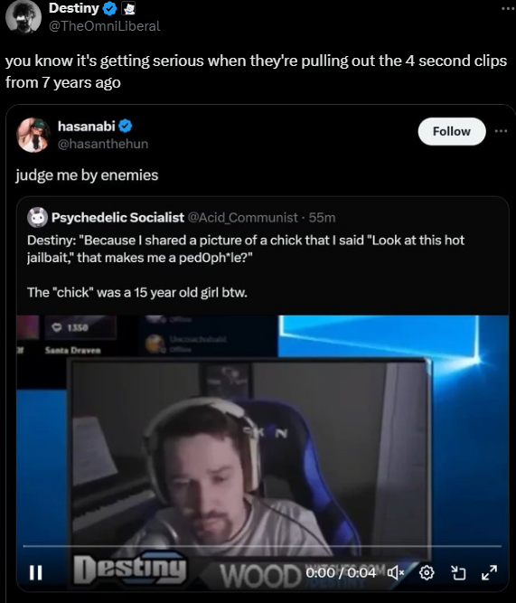Open more options menu on hasanabi's tweet
Viewport: 516px width, 603px height.
click(x=501, y=131)
